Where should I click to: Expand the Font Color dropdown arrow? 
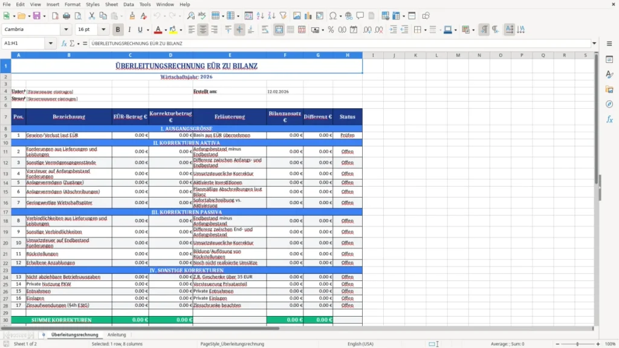166,30
